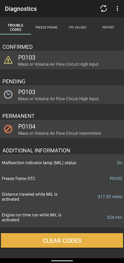Tap the 224 min value
The image size is (124, 263).
(114, 218)
